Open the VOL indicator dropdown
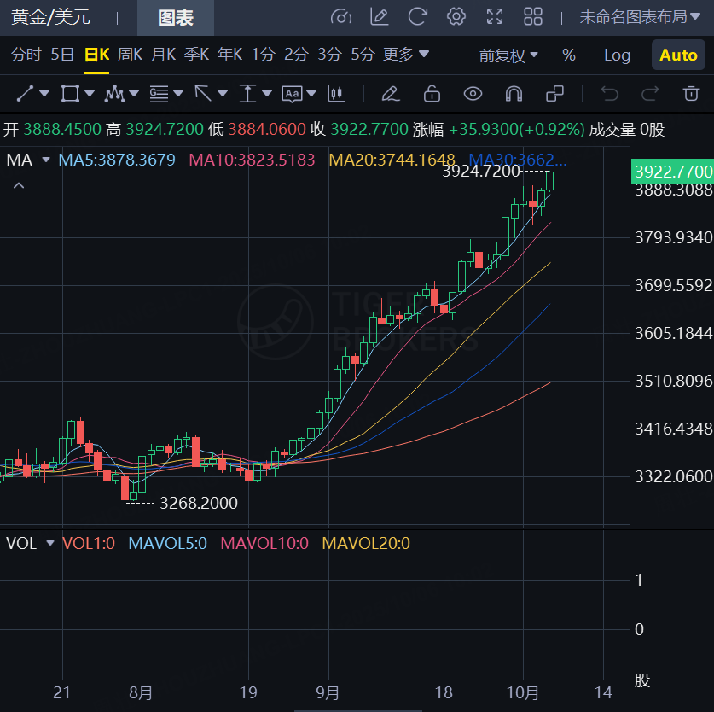 coord(50,543)
